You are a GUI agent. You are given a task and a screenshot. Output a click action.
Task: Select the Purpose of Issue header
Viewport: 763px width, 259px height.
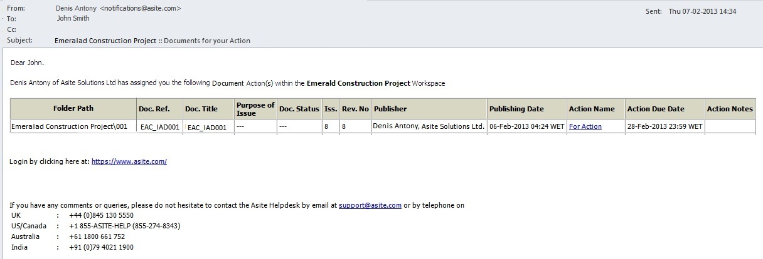click(x=255, y=109)
